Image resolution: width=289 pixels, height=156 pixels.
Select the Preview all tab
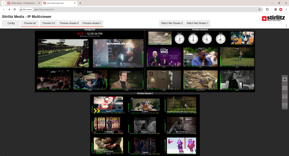coord(30,23)
